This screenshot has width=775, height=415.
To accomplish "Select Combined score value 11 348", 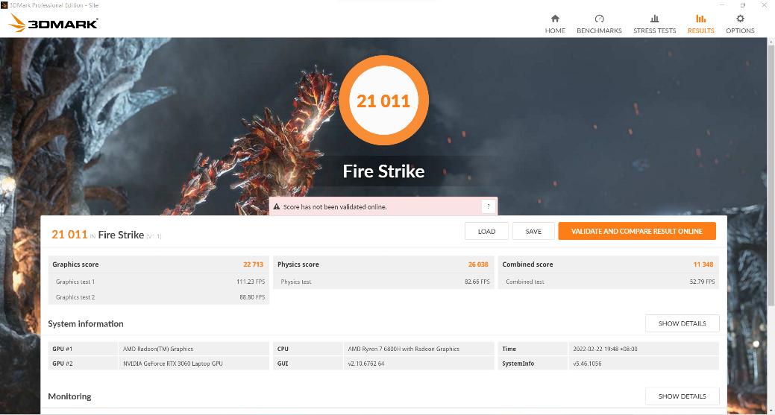I will [703, 264].
